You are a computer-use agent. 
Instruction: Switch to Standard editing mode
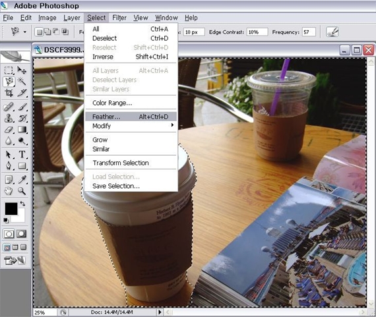[9, 234]
